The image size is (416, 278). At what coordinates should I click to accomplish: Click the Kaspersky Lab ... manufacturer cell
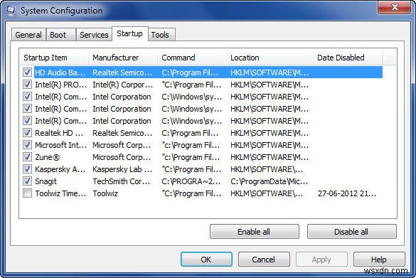pyautogui.click(x=122, y=169)
